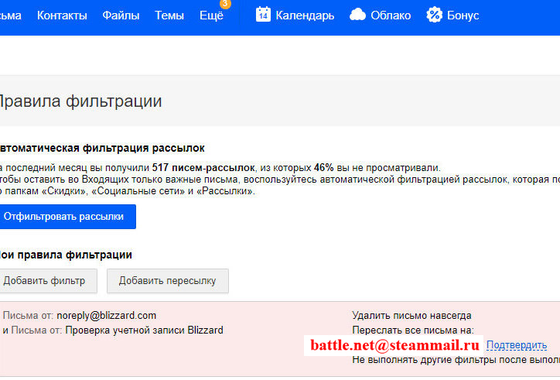Screen dimensions: 560x380
Task: Go to the Файлы tab
Action: point(121,15)
